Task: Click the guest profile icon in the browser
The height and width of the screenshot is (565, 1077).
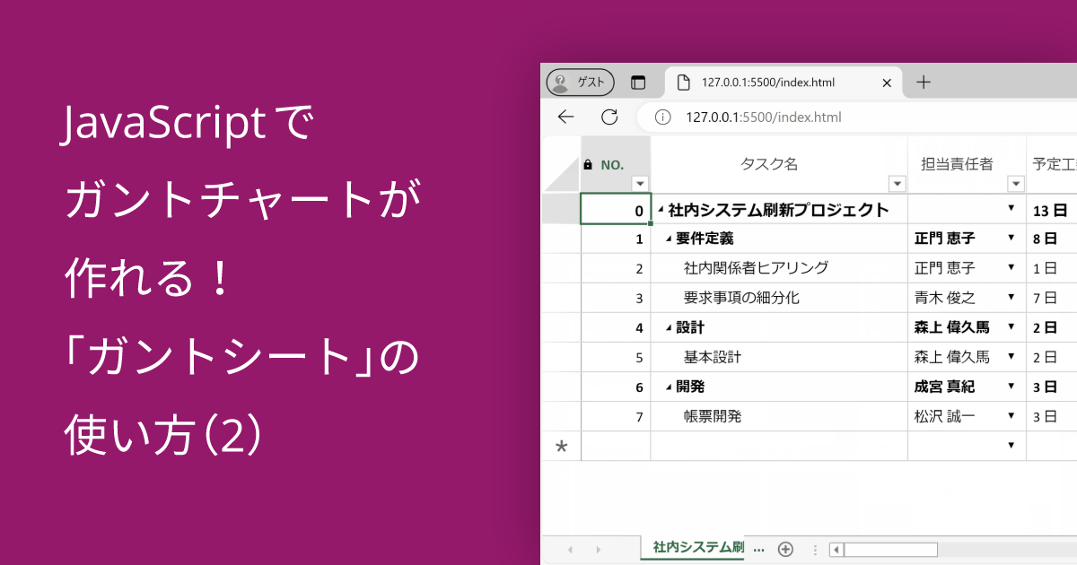Action: [562, 82]
